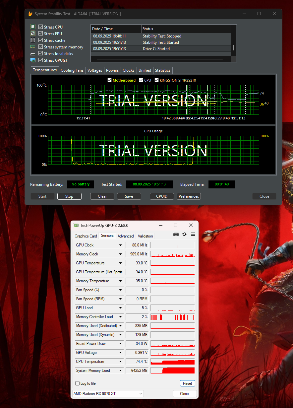The image size is (293, 408).
Task: Click the Clear button in AIDA64
Action: pos(102,196)
